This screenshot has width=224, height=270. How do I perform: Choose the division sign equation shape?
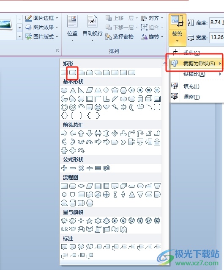pyautogui.click(x=90, y=168)
